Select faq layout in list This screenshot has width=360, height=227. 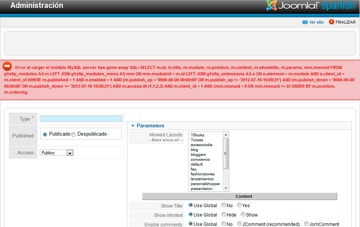pos(193,169)
